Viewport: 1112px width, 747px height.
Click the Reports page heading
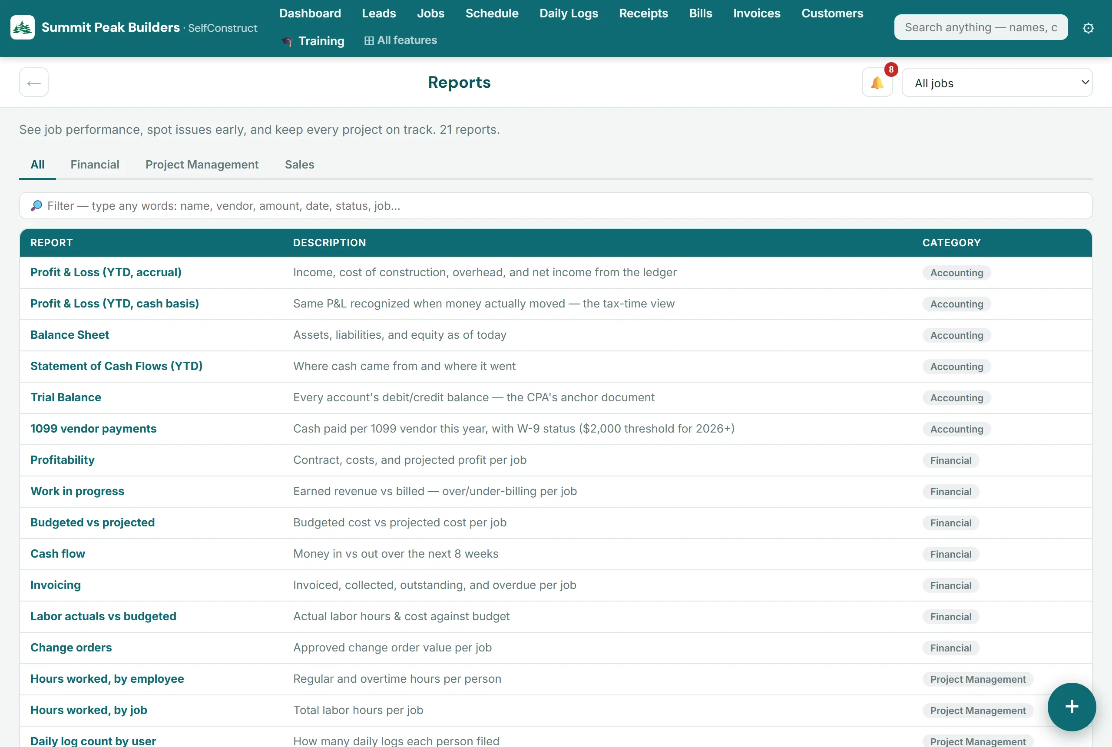[x=459, y=83]
